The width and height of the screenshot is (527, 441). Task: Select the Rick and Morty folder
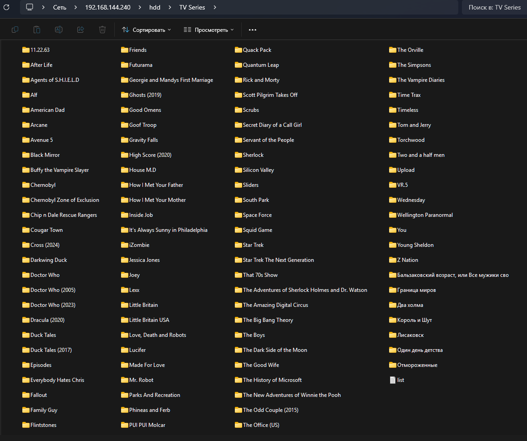[x=261, y=80]
